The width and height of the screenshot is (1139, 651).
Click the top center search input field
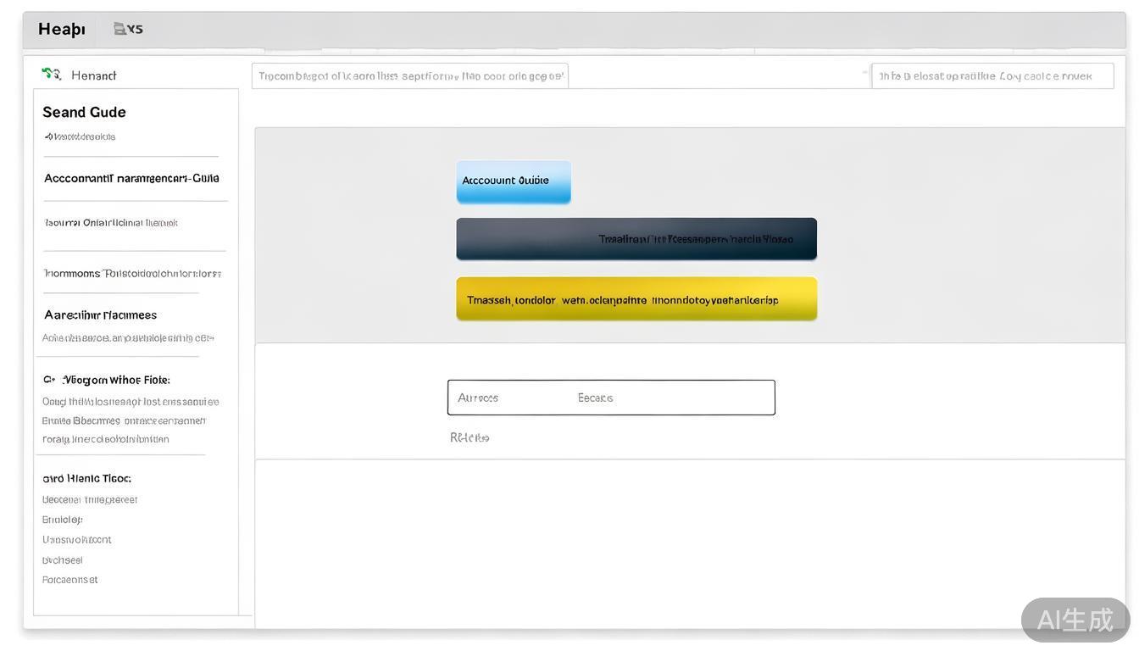tap(410, 75)
